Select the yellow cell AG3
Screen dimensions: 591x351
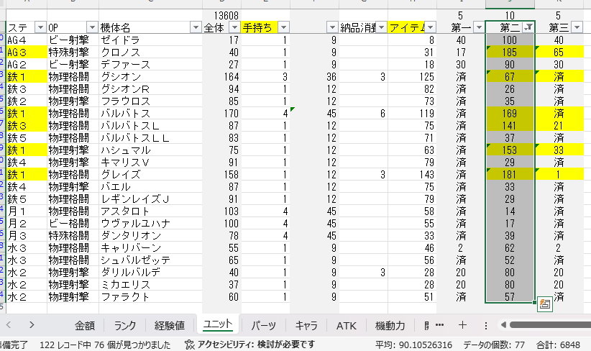click(27, 52)
